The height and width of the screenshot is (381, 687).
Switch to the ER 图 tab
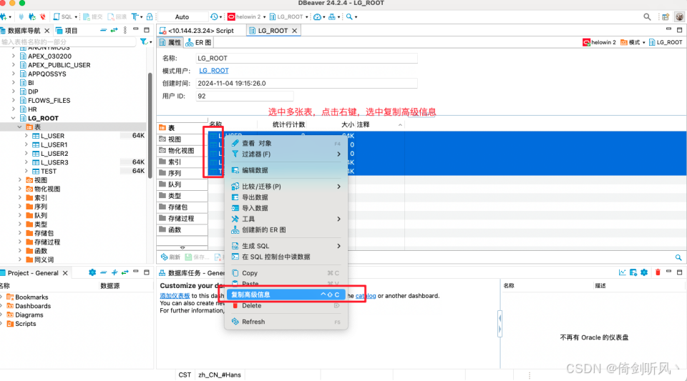point(198,42)
